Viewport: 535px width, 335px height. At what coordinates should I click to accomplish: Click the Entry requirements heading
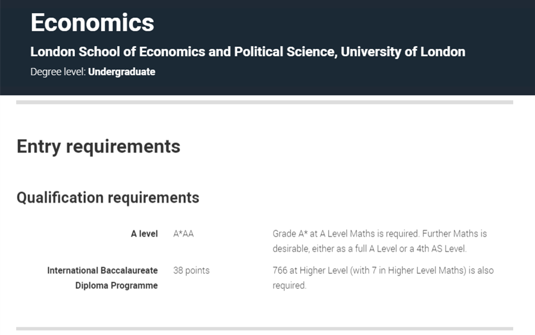[98, 147]
